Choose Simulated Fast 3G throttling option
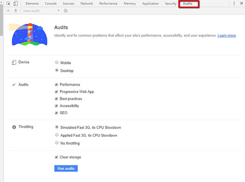 [57, 127]
